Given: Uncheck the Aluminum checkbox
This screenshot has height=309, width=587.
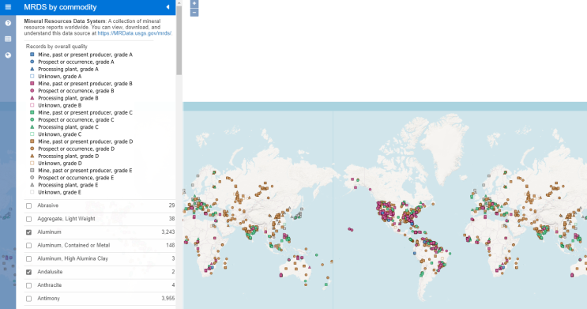Looking at the screenshot, I should pyautogui.click(x=28, y=232).
